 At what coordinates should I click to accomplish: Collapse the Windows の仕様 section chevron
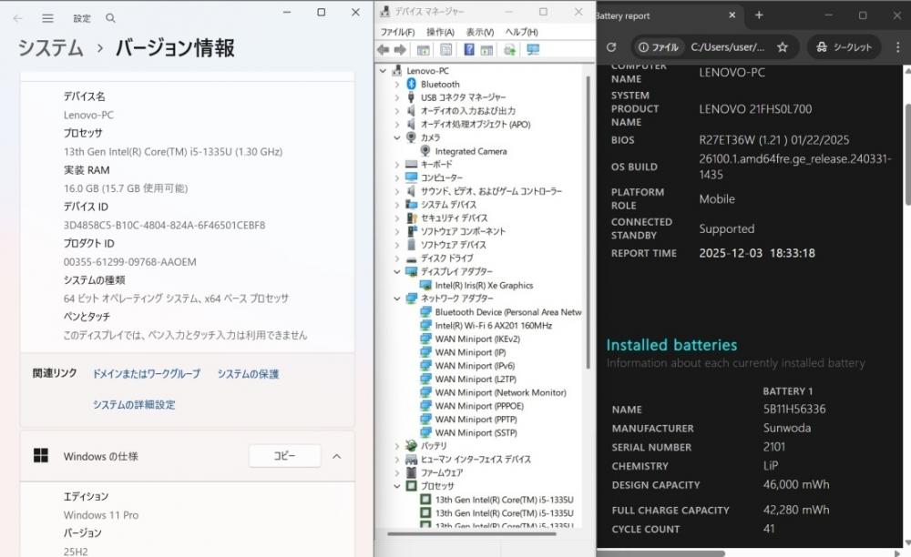click(x=336, y=456)
